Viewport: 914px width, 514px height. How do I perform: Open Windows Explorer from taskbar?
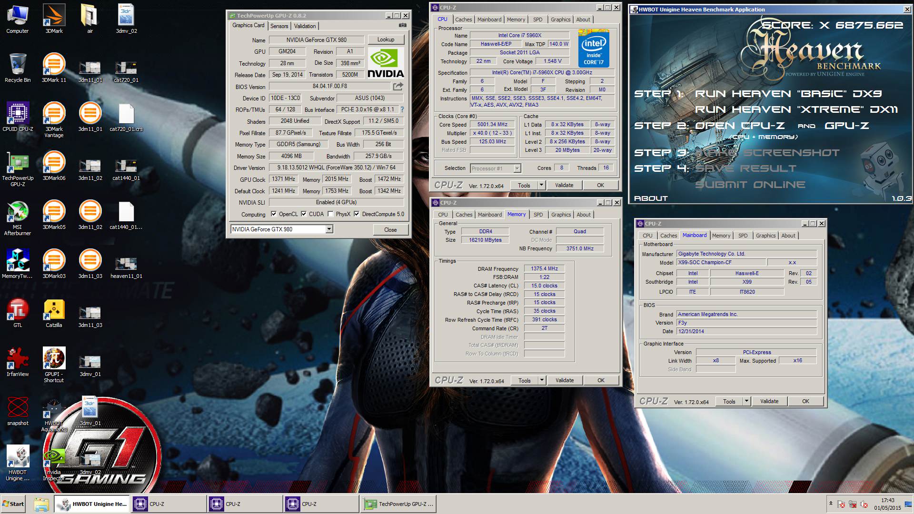click(41, 504)
